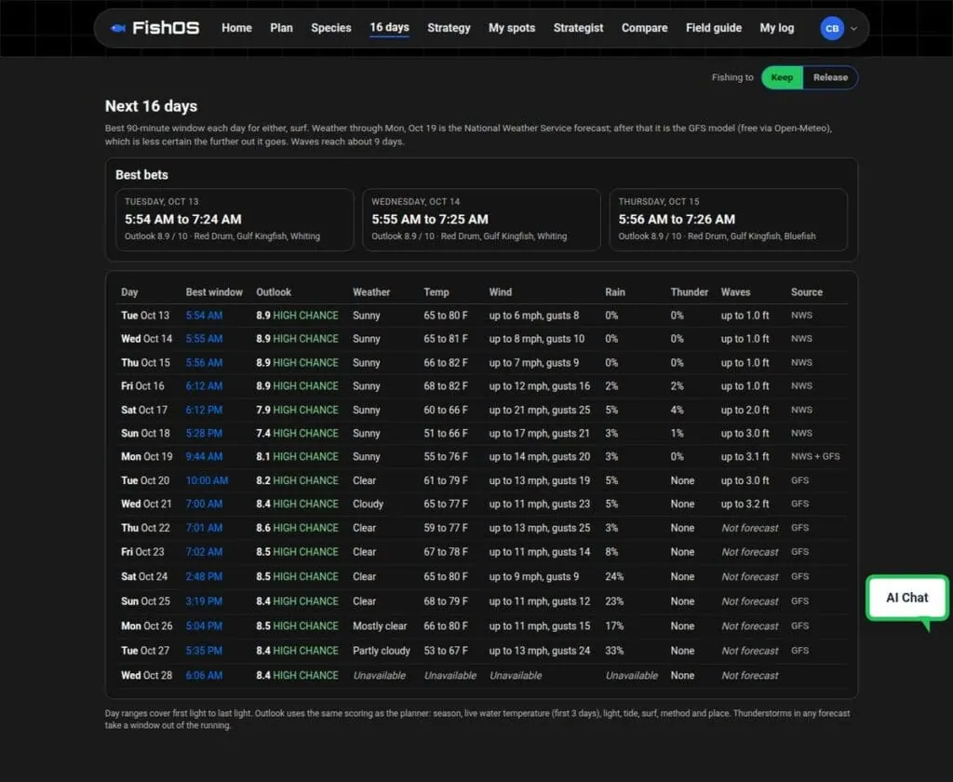The image size is (953, 782).
Task: Open the 7:00 AM window for Wed Oct 21
Action: (204, 504)
